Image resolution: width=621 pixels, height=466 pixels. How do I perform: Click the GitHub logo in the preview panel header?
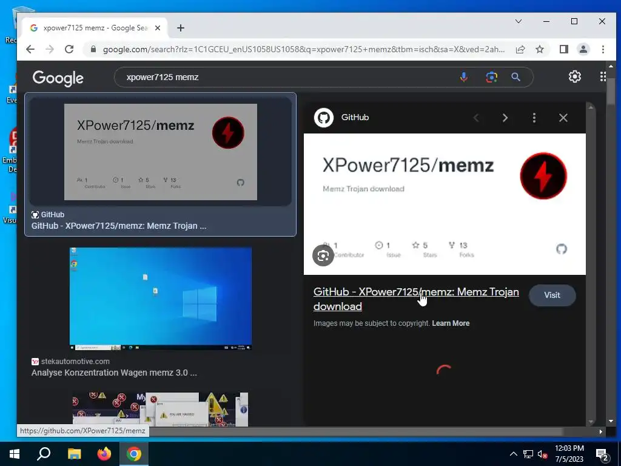[324, 118]
